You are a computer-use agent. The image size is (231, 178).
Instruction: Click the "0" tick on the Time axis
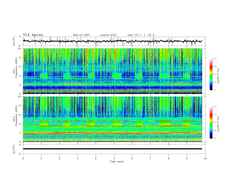(x=23, y=159)
